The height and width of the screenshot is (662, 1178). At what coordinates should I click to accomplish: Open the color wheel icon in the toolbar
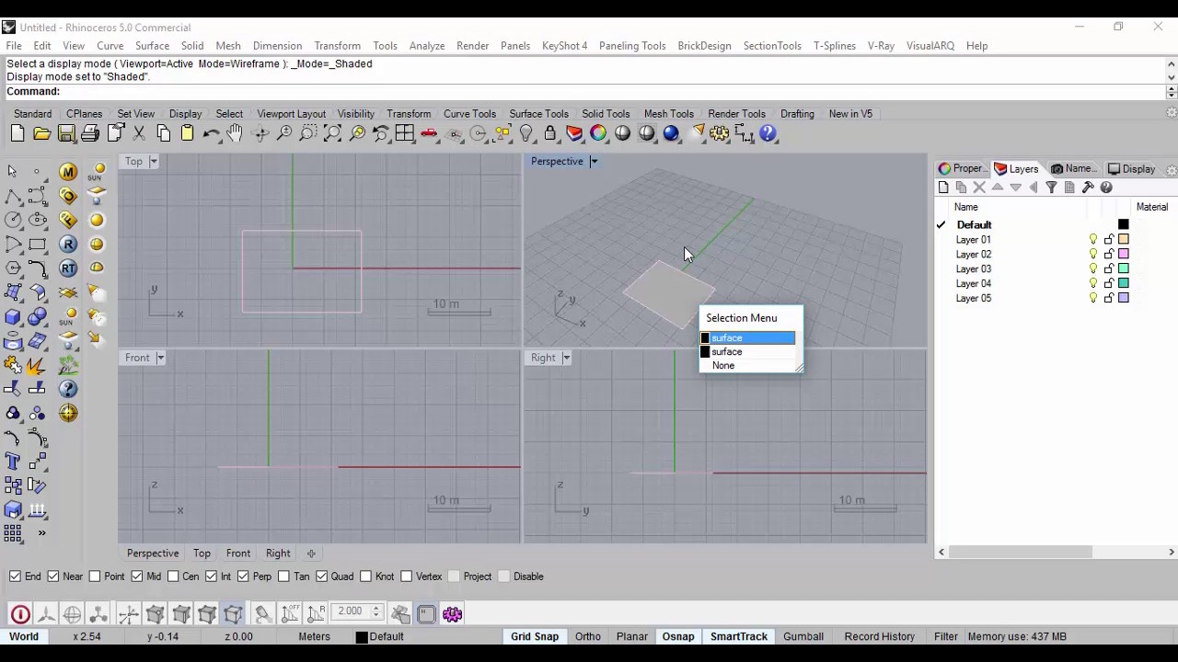click(x=599, y=134)
